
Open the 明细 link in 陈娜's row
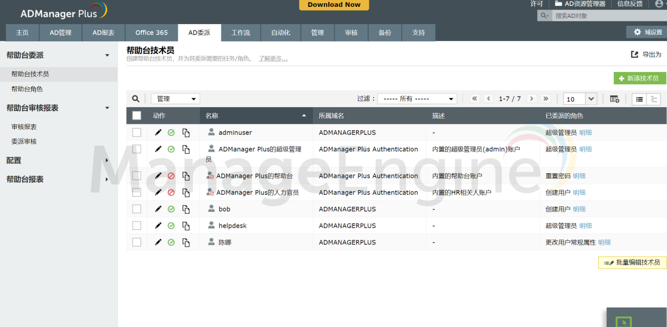[604, 242]
